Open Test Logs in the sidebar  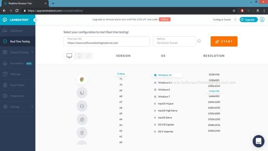point(18,74)
